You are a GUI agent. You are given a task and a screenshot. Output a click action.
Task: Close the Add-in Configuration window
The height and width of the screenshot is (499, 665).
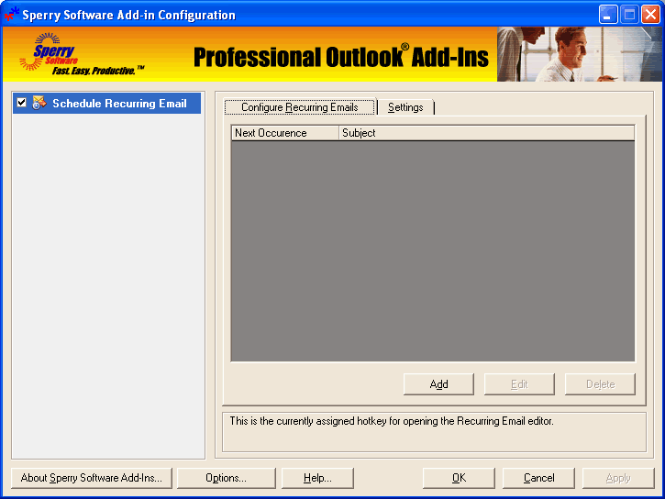(x=650, y=15)
